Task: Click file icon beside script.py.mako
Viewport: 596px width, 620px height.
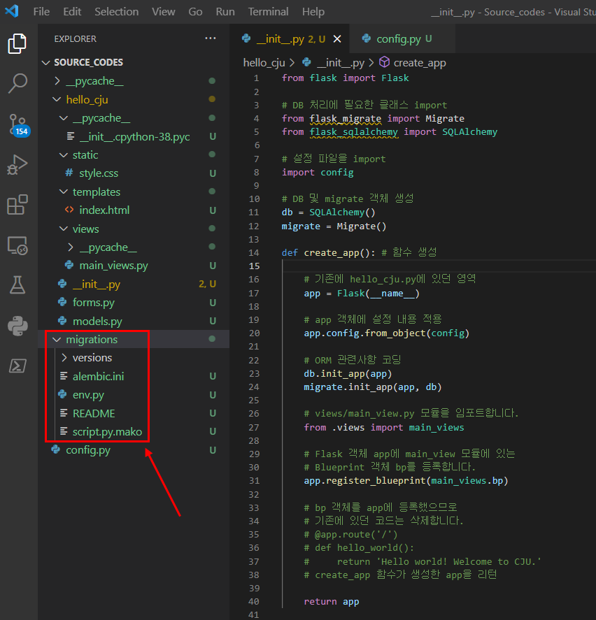Action: click(x=64, y=431)
